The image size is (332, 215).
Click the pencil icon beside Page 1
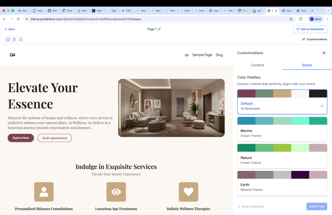pos(159,29)
